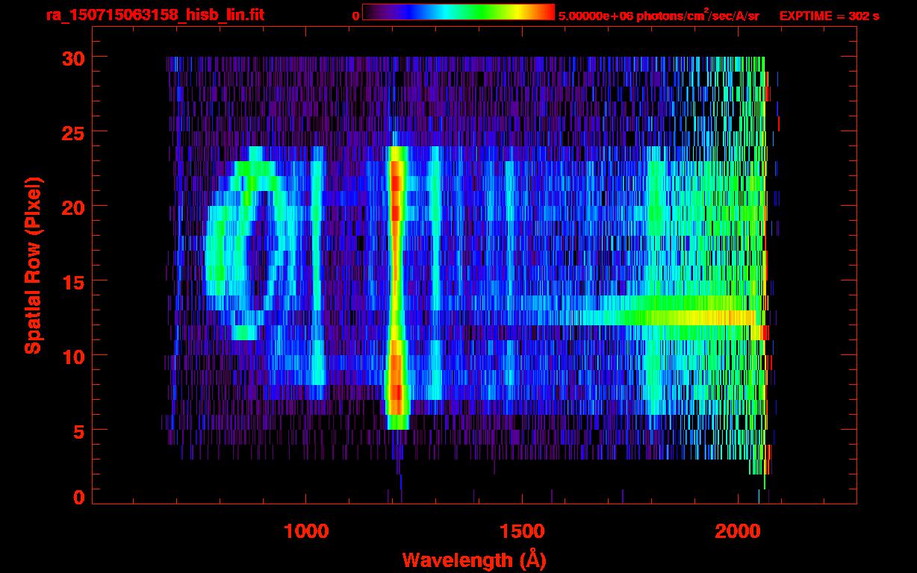This screenshot has height=573, width=917.
Task: Click the red end of the color bar
Action: pos(547,12)
